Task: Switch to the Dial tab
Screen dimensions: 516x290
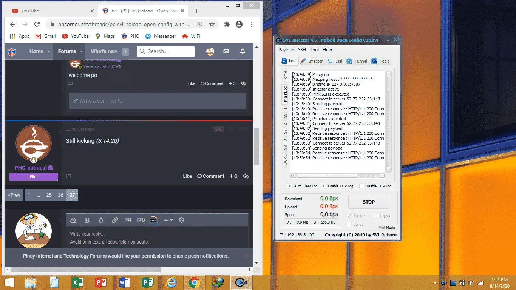Action: point(335,61)
